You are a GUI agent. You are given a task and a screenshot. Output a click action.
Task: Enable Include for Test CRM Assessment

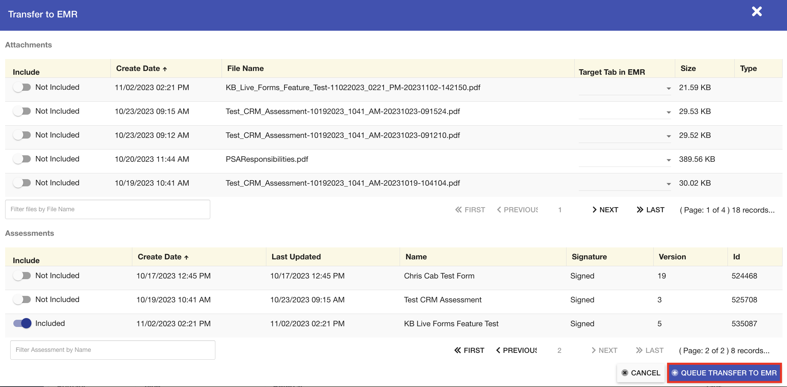(22, 299)
